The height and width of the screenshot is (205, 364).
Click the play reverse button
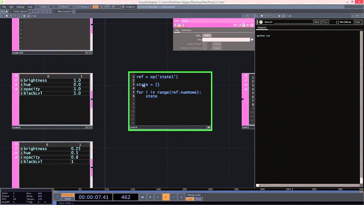(x=158, y=197)
